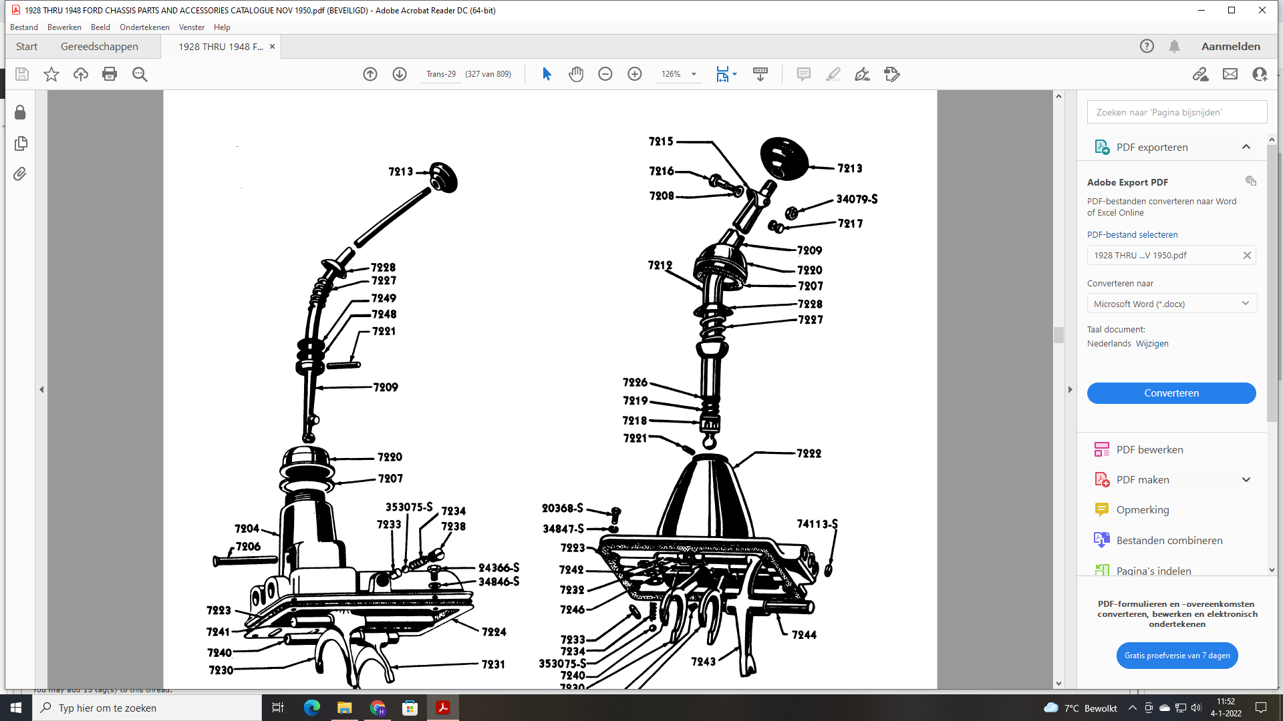Switch to the Gereedschappen tab
The image size is (1283, 721).
coord(100,47)
